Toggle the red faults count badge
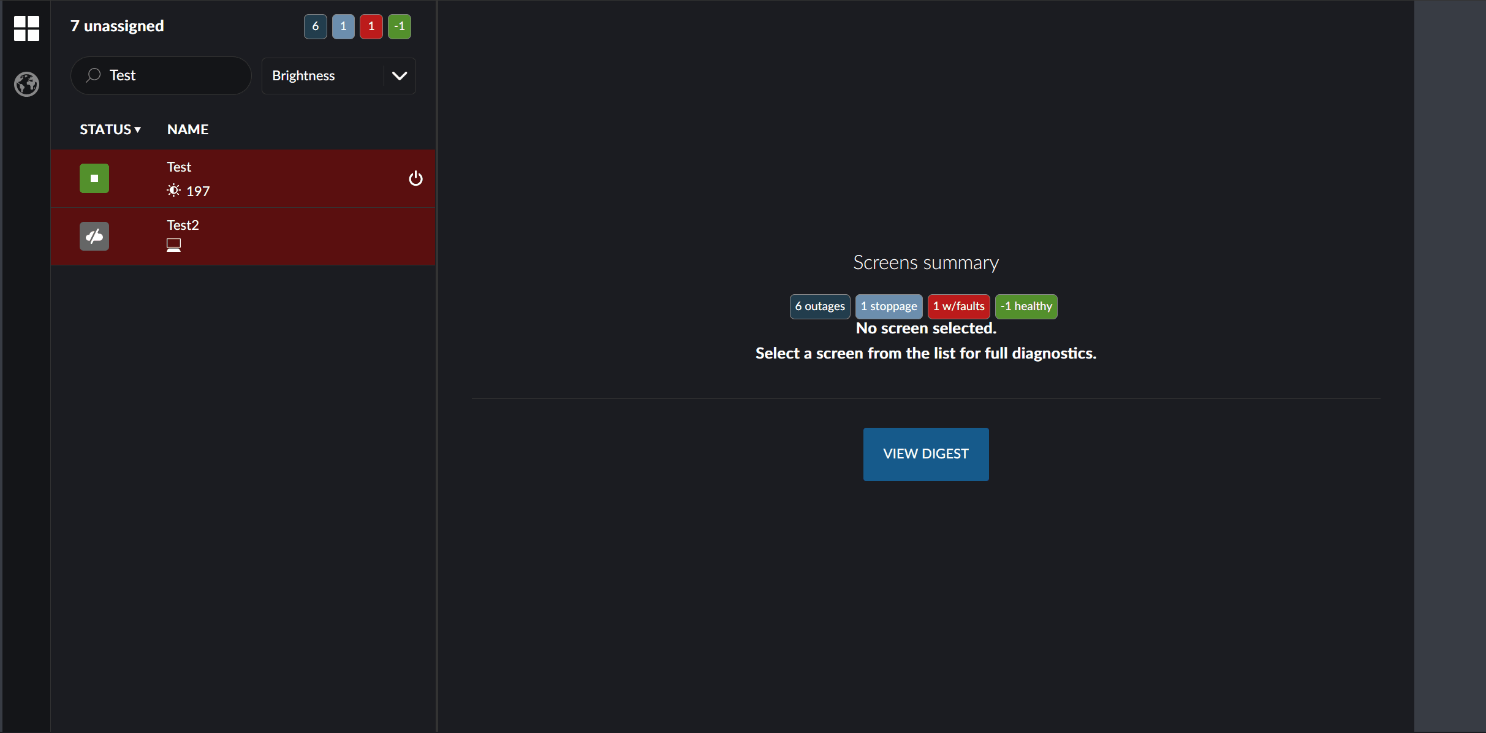The width and height of the screenshot is (1486, 733). 371,26
